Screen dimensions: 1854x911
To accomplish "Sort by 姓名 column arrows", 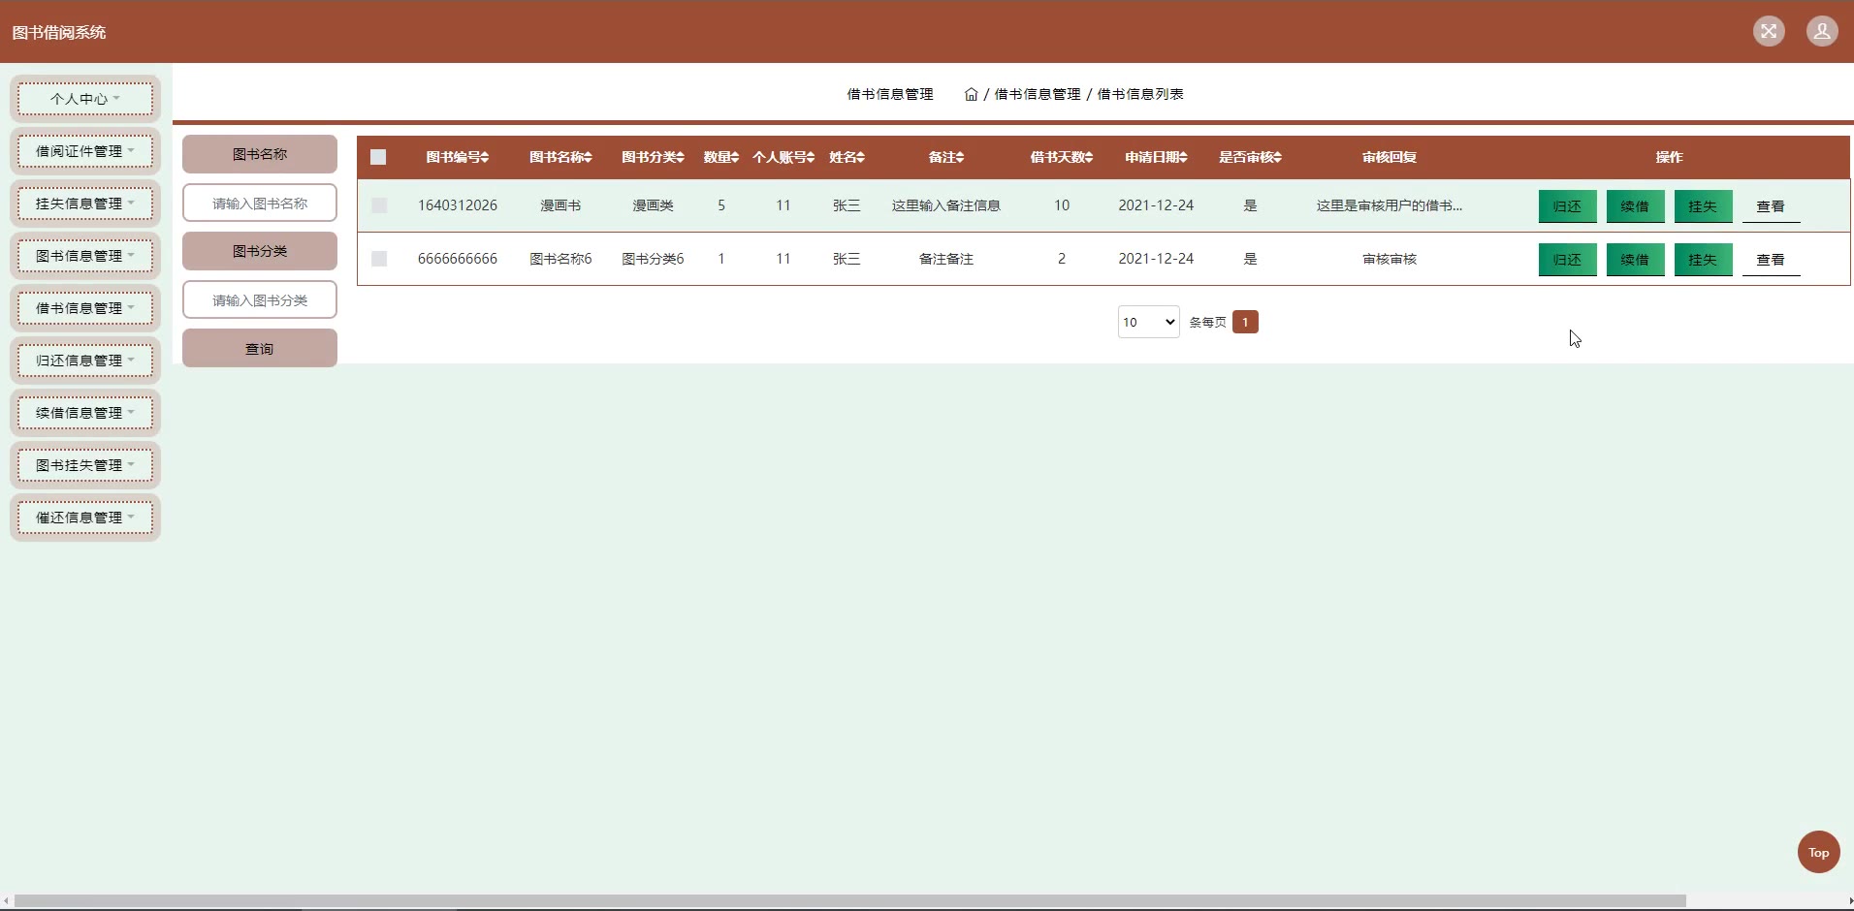I will coord(861,157).
